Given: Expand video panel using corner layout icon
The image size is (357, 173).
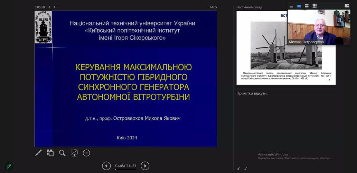Looking at the screenshot, I should pyautogui.click(x=347, y=6).
